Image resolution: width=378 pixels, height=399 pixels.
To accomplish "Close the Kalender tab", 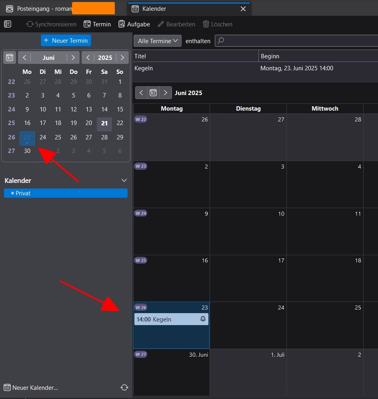I will 243,9.
